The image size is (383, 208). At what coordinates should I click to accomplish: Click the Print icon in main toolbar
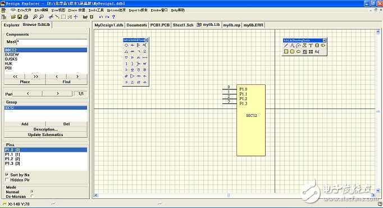[26, 17]
